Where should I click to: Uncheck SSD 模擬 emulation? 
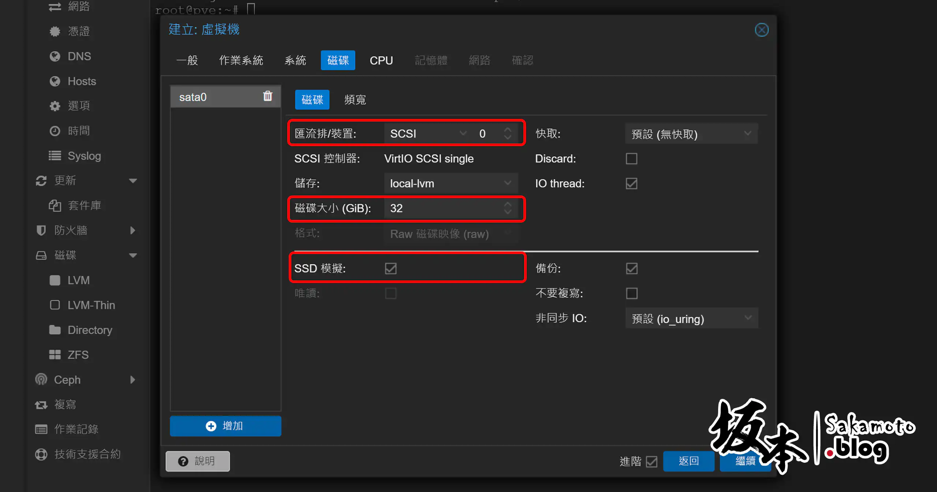(x=391, y=268)
